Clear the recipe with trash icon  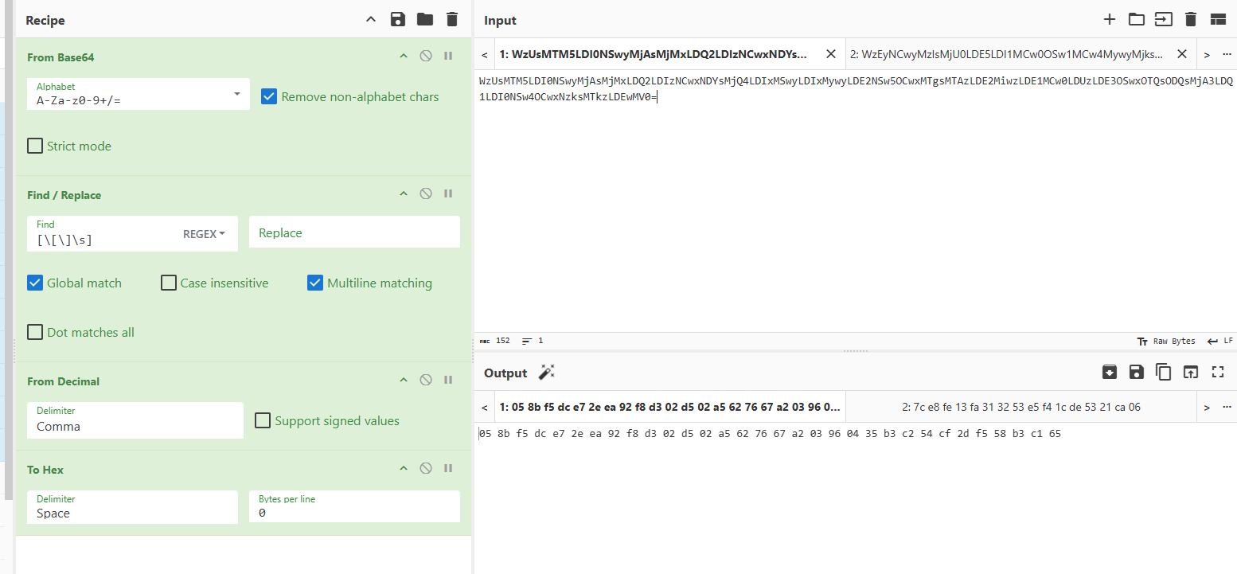pyautogui.click(x=452, y=20)
